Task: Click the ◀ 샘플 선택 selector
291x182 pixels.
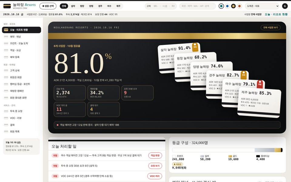Action: click(48, 6)
